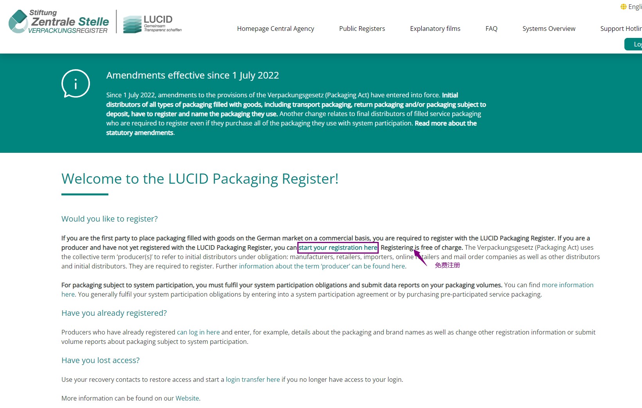Click the LUCID logo in header
The image size is (642, 408).
click(152, 24)
